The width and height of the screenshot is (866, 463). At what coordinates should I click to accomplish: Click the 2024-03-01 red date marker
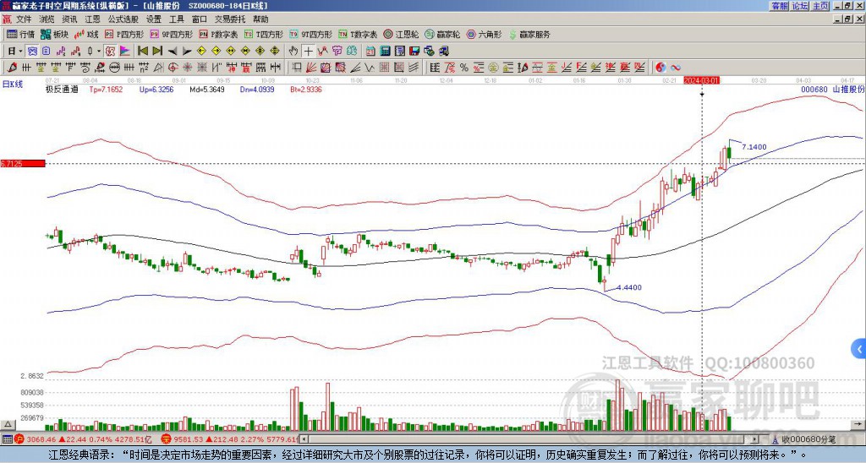tap(701, 80)
